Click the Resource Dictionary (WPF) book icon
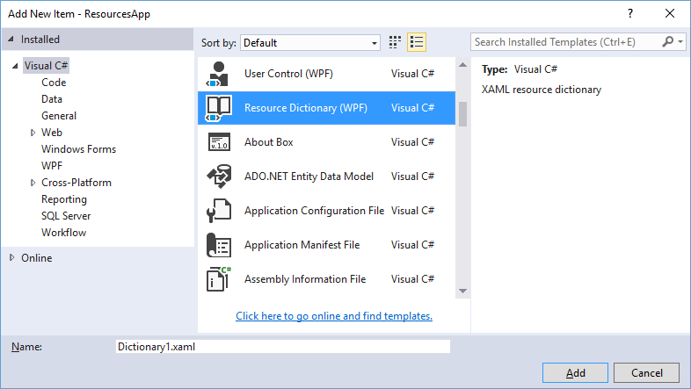Viewport: 691px width, 389px height. pos(217,108)
